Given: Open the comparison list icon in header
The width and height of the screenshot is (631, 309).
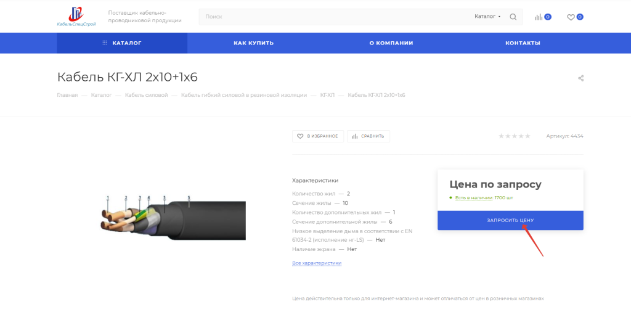Looking at the screenshot, I should pos(539,17).
